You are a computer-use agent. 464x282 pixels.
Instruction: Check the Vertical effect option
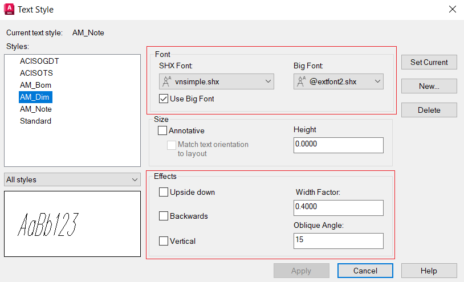164,241
